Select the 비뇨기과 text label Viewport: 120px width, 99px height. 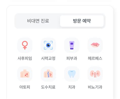[95, 87]
